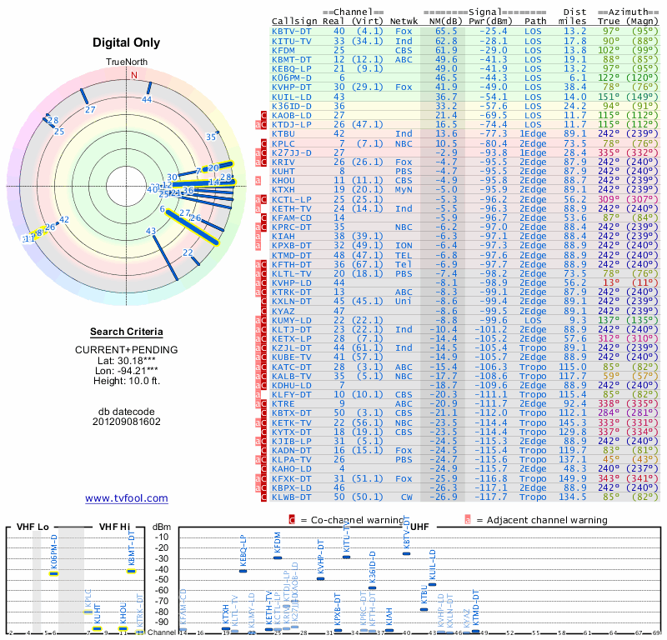The image size is (667, 640).
Task: Click the KFDM callsign in the table
Action: click(x=283, y=51)
